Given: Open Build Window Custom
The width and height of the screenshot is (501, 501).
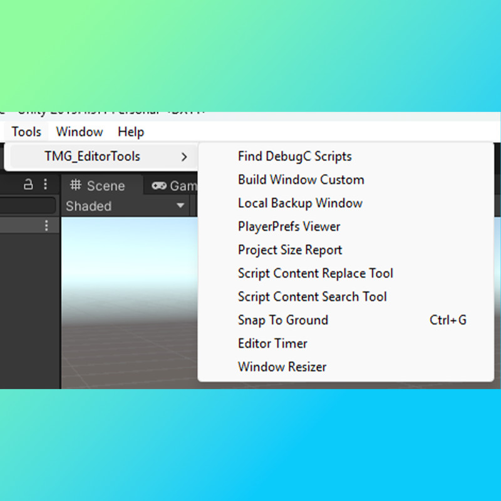Looking at the screenshot, I should point(301,180).
